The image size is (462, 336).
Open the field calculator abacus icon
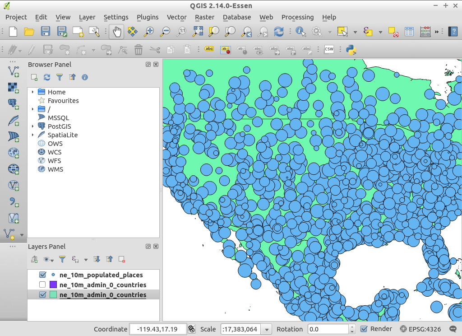(x=425, y=31)
